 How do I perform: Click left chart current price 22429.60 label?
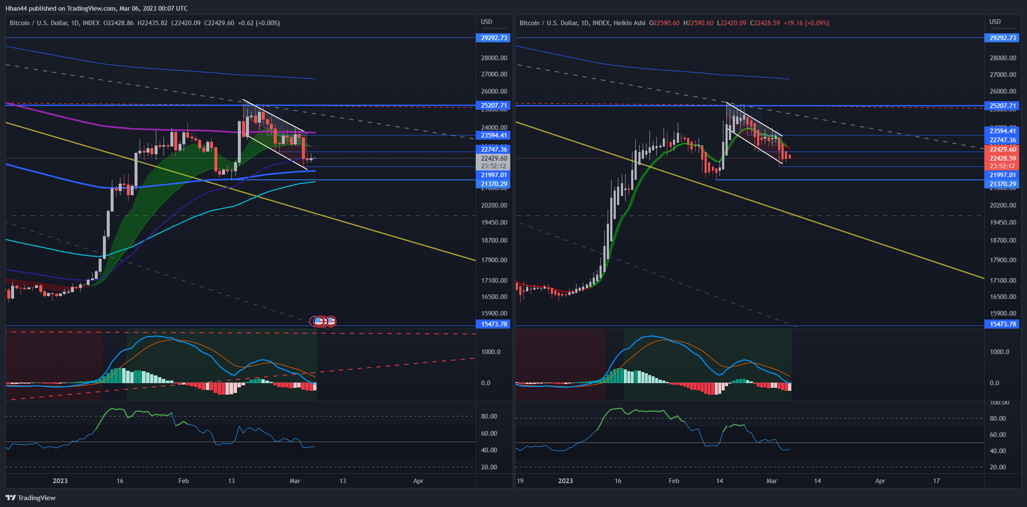493,158
